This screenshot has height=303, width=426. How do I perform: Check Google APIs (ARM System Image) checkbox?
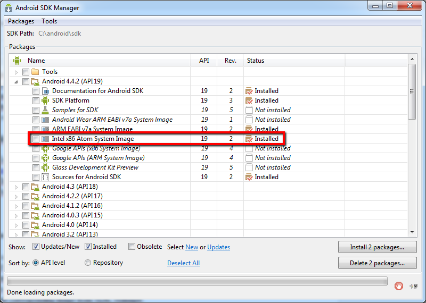coord(36,158)
